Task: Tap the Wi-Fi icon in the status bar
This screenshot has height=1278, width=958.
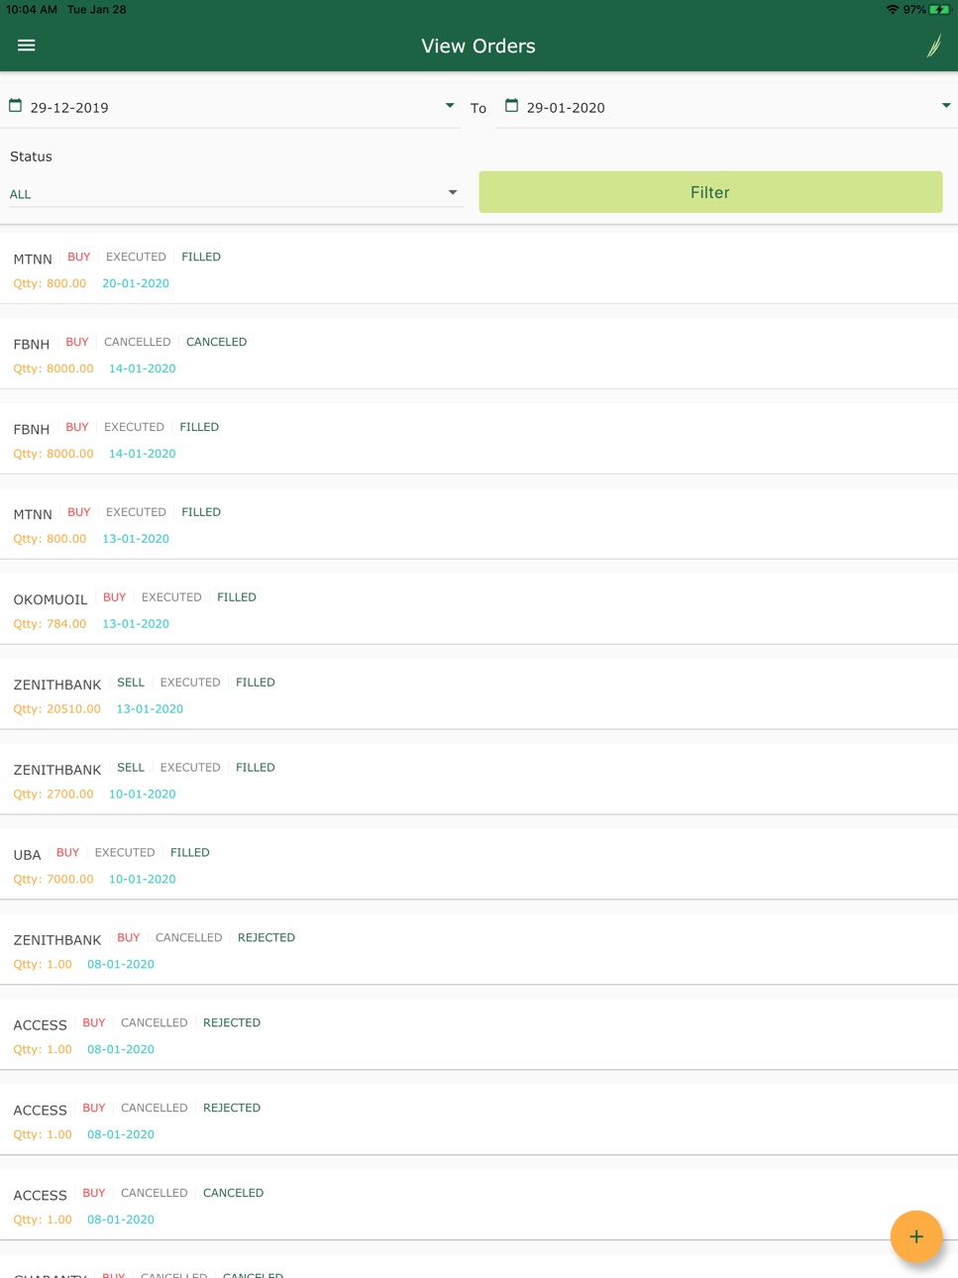Action: point(893,10)
